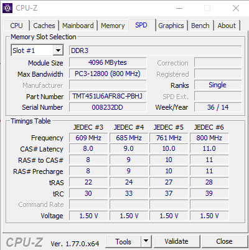
Task: Click the Tools button
Action: pos(123,241)
